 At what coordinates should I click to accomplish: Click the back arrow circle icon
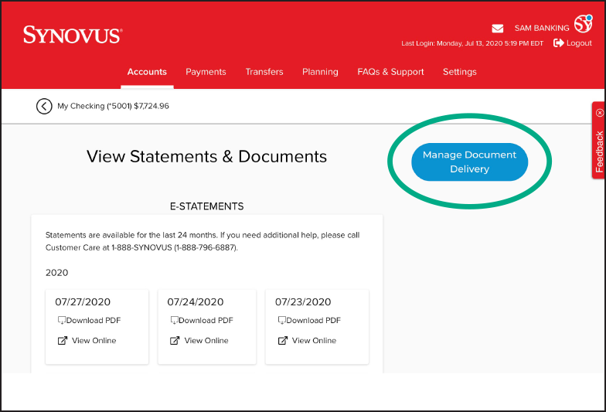44,106
